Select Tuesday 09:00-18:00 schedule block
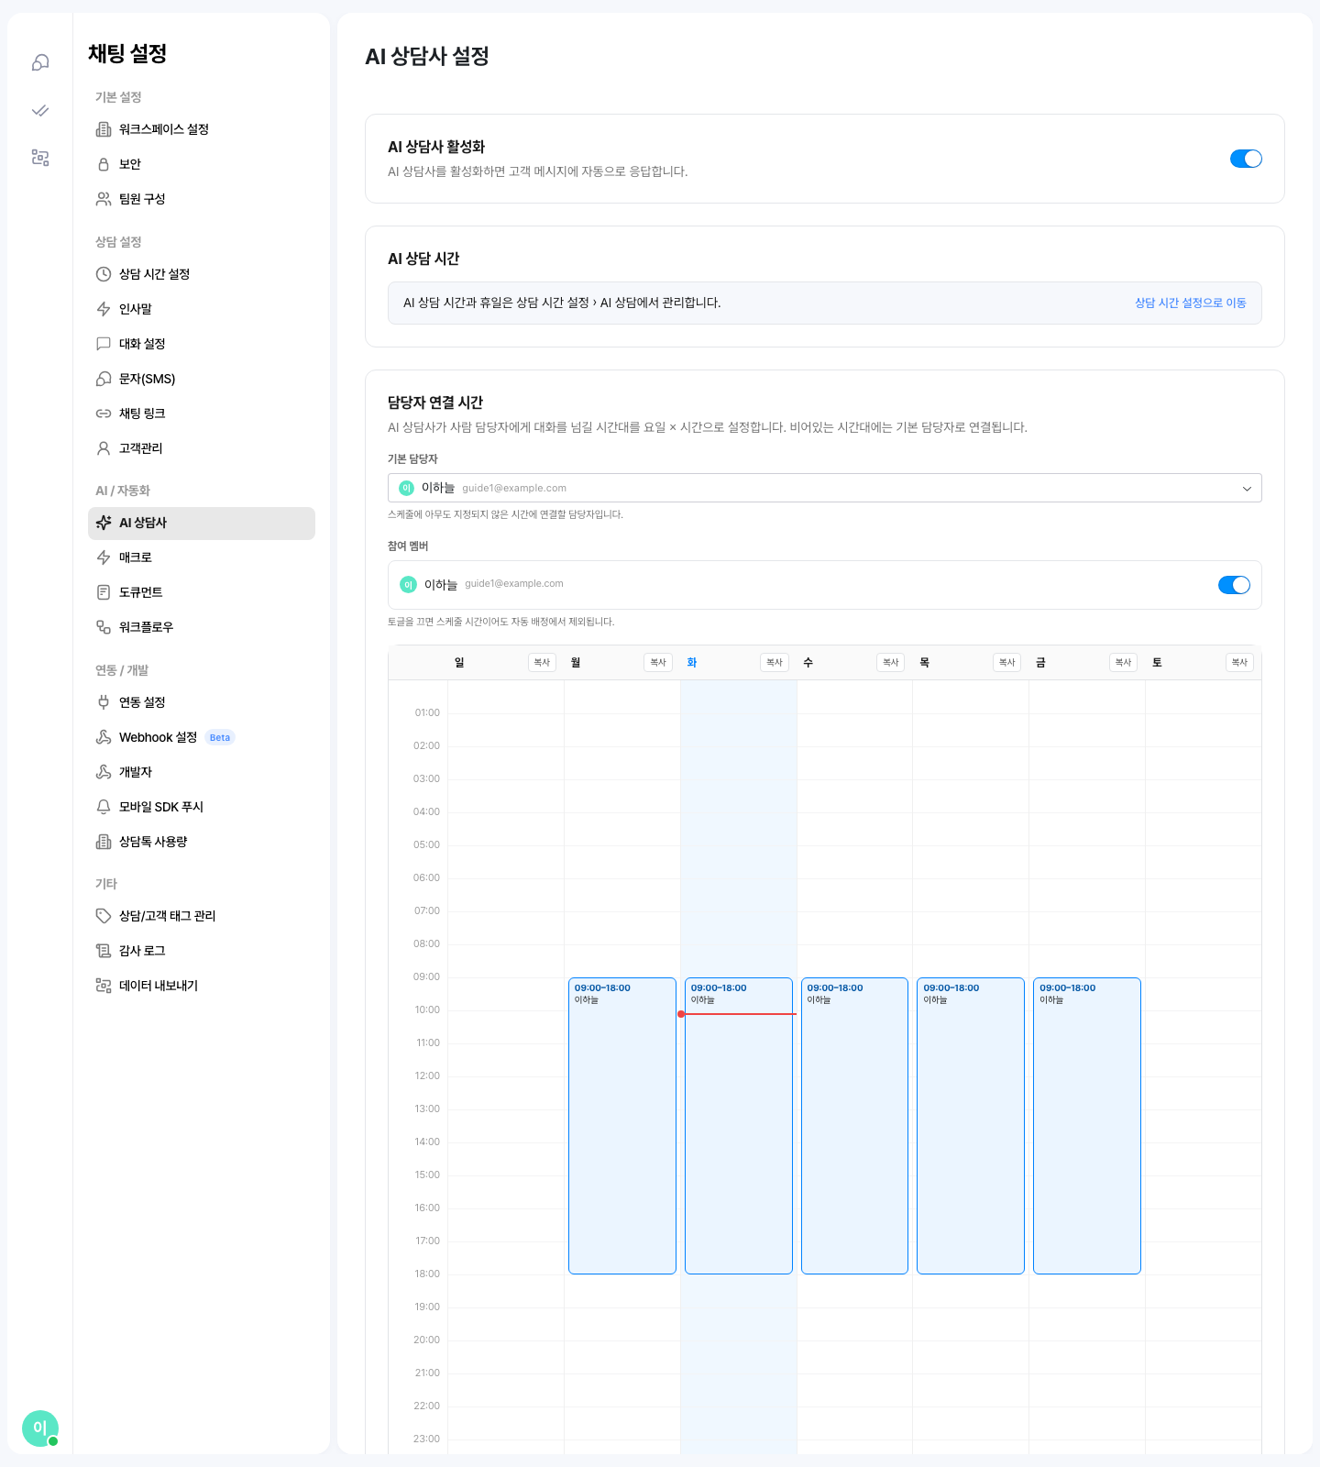 tap(739, 1126)
